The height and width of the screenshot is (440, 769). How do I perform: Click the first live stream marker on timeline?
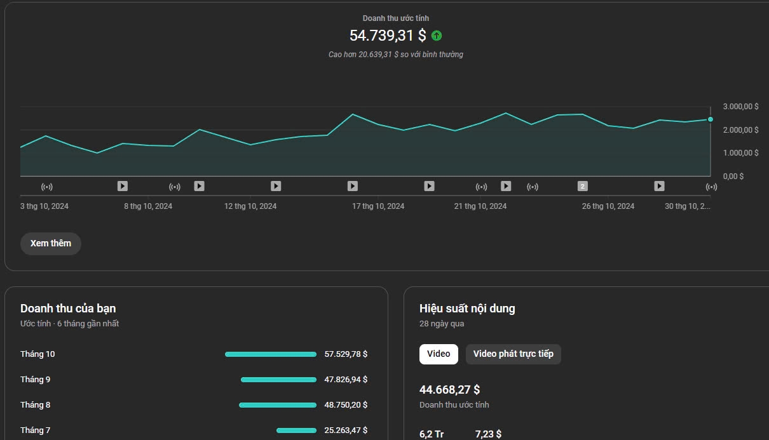pos(46,186)
